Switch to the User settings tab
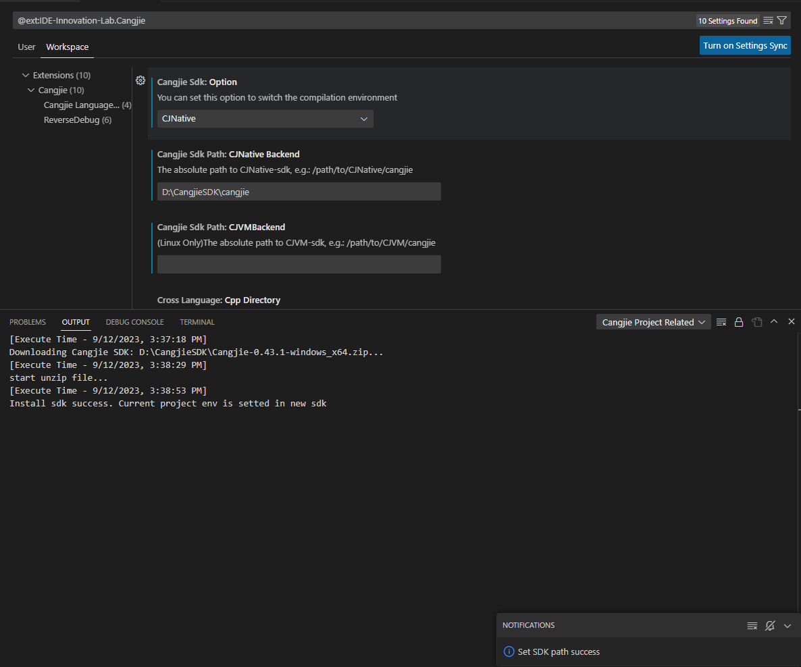 (26, 47)
